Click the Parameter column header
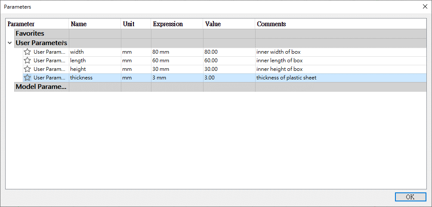This screenshot has width=432, height=207. 37,24
